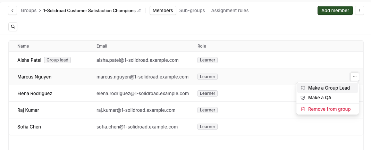
Task: Click sofia.chen email address
Action: (x=137, y=127)
